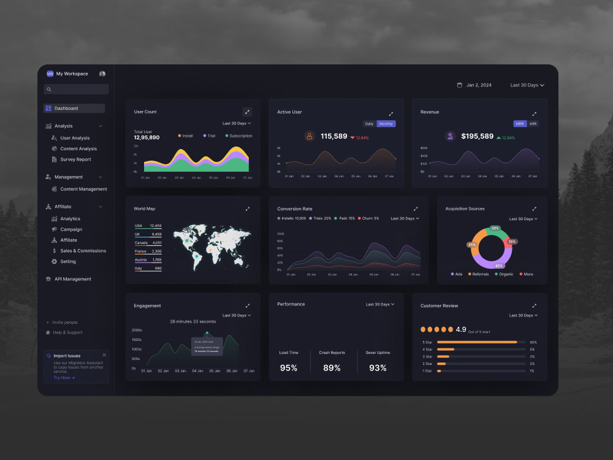This screenshot has height=460, width=613.
Task: Expand the User Count card
Action: 247,112
